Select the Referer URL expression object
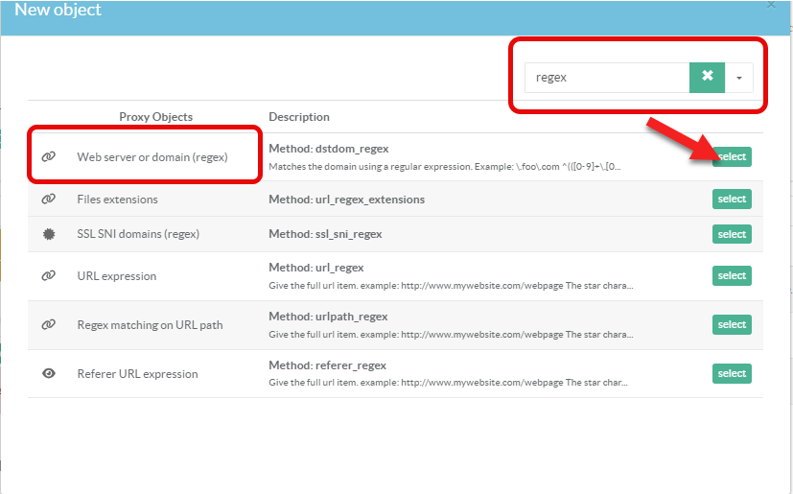The height and width of the screenshot is (494, 793). click(731, 373)
